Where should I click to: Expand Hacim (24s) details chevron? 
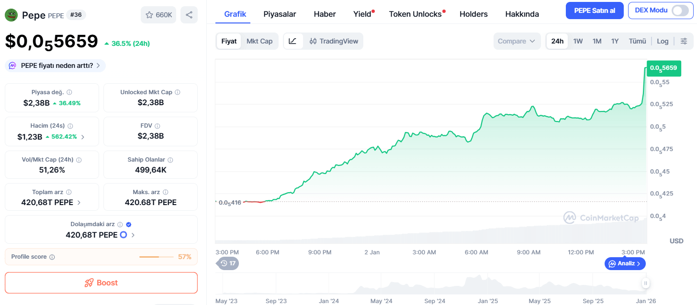click(x=82, y=137)
